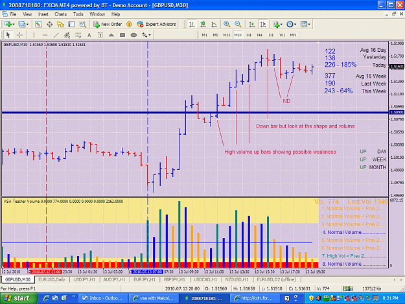Viewport: 405px width, 304px height.
Task: Click connection status '1373/2 kb'
Action: 371,288
